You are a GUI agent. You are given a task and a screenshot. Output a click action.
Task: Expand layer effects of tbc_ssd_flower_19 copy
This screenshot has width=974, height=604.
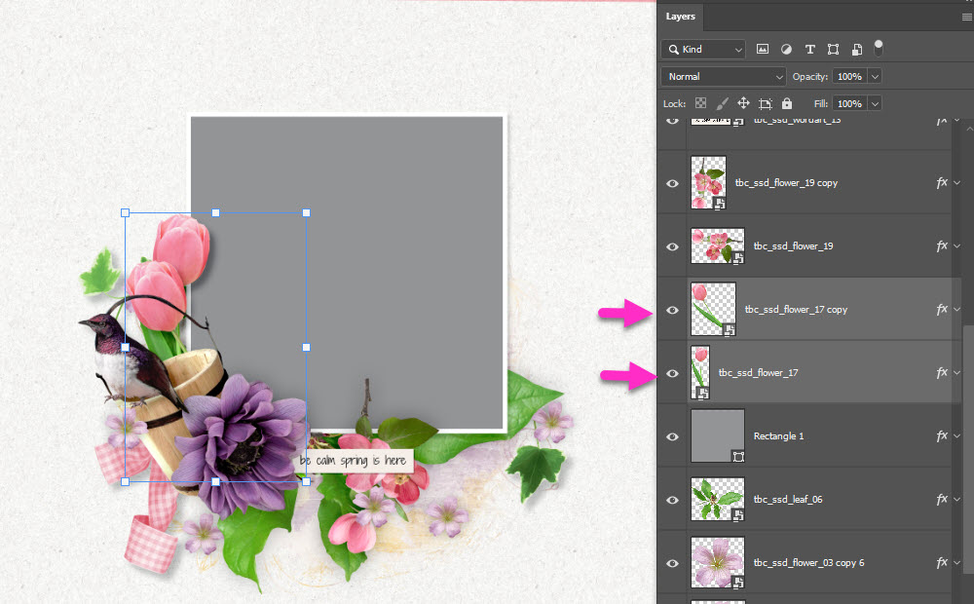pos(956,183)
